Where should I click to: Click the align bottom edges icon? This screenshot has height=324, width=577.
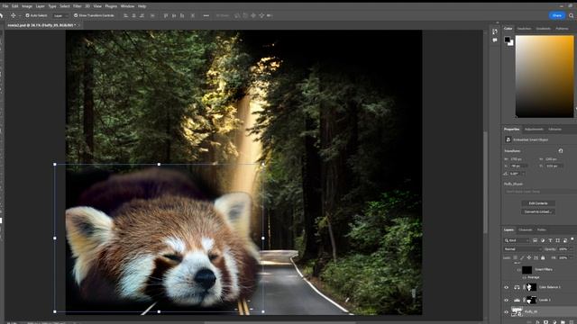[x=182, y=15]
